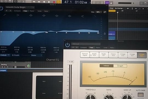Click the Ratio knob on Compressor
This screenshot has width=148, height=99.
(x=109, y=97)
